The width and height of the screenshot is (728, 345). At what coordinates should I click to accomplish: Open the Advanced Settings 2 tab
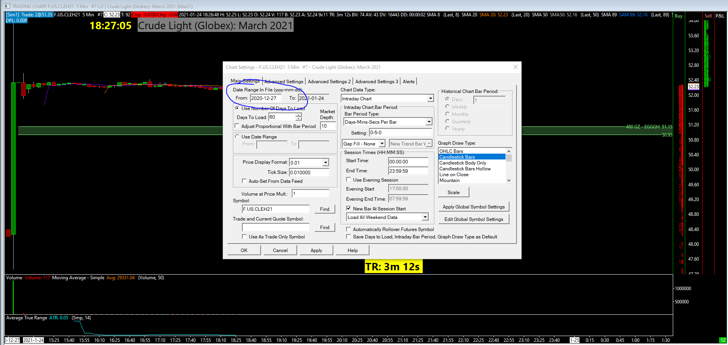pyautogui.click(x=329, y=81)
